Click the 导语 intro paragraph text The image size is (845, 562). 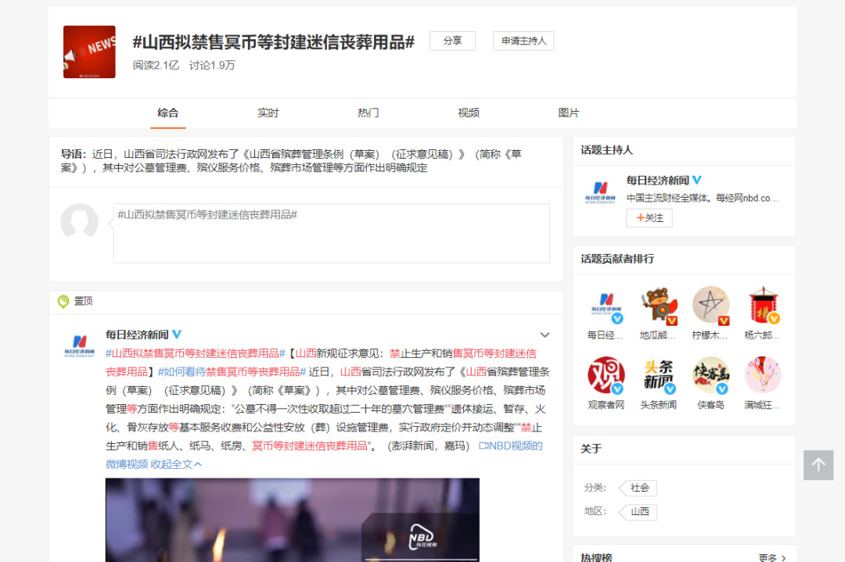tap(291, 161)
